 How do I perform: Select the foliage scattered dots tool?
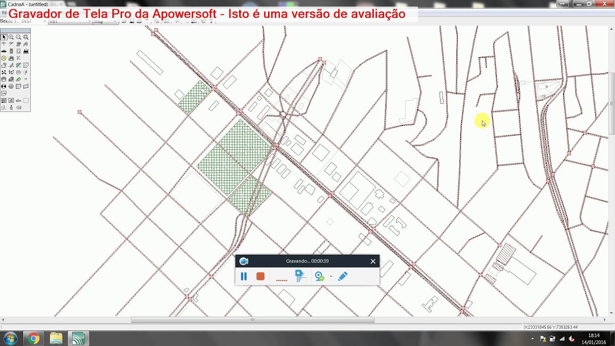[x=4, y=72]
